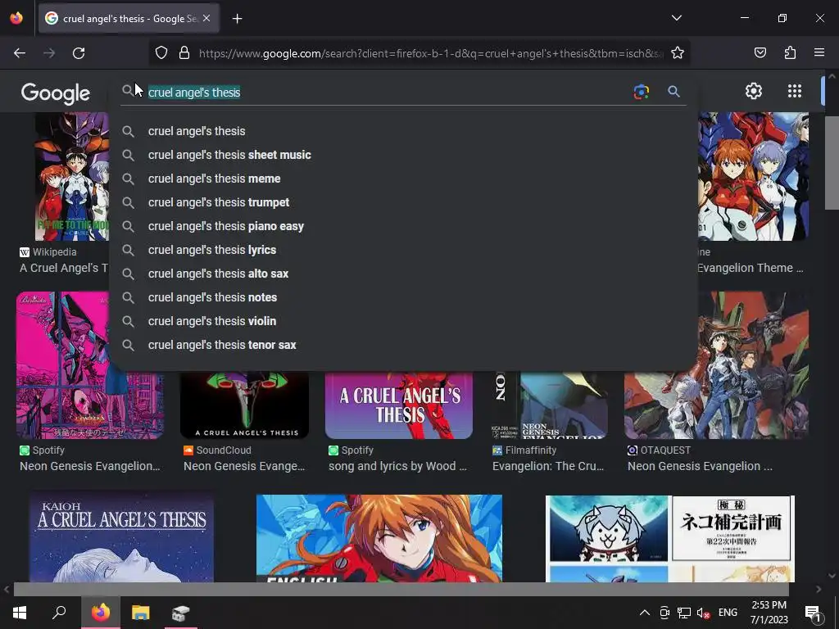The height and width of the screenshot is (629, 839).
Task: Click the box app icon beside File Explorer
Action: click(181, 613)
